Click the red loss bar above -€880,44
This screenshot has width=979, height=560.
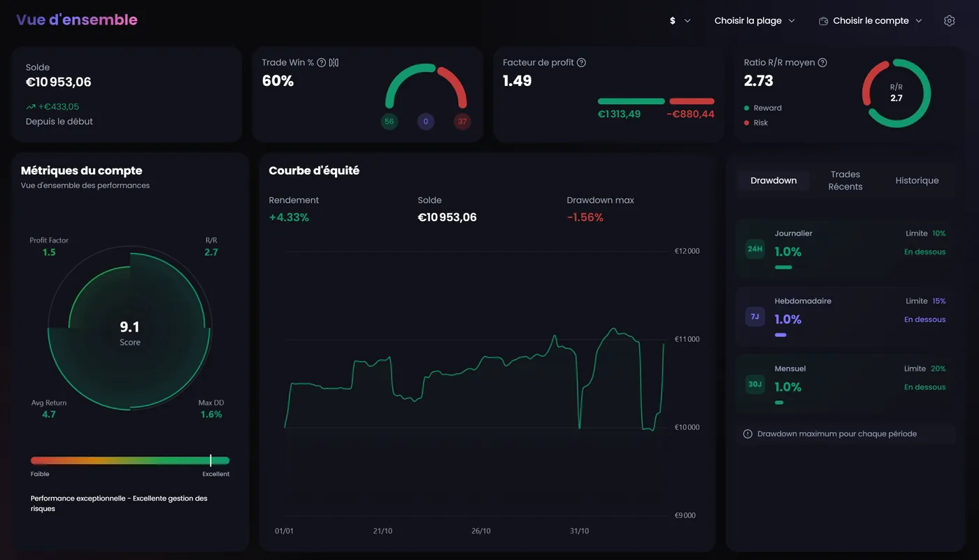(692, 101)
